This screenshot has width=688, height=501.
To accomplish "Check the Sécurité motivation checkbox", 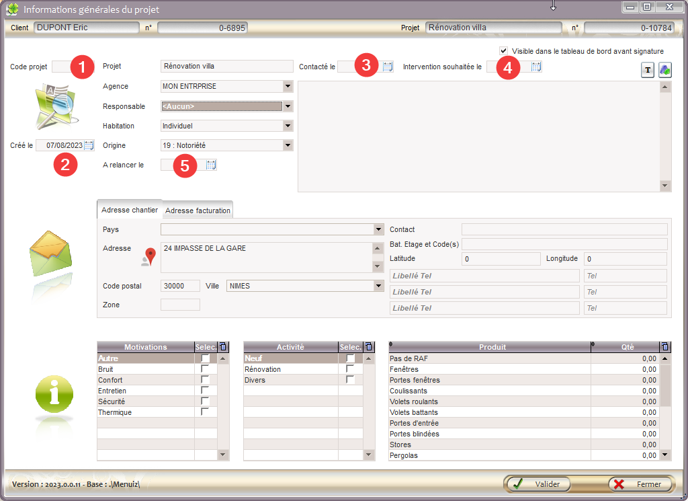I will pyautogui.click(x=205, y=401).
